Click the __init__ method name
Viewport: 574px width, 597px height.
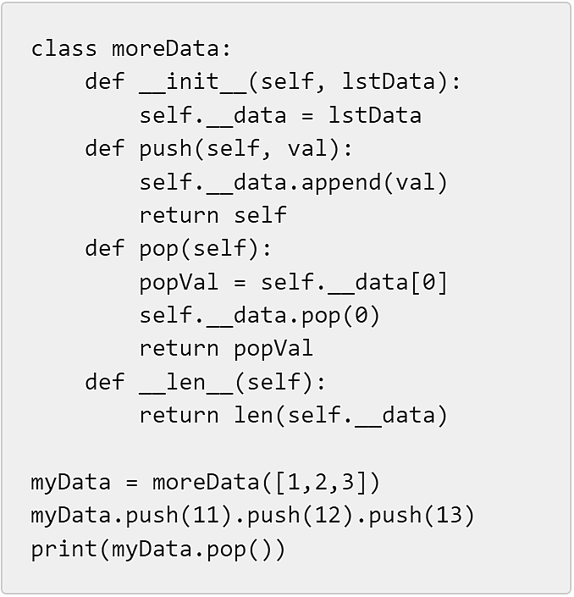pos(193,81)
